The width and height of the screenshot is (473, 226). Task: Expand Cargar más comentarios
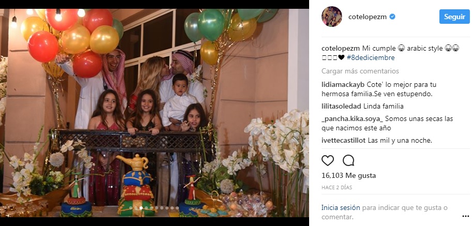[x=360, y=71]
